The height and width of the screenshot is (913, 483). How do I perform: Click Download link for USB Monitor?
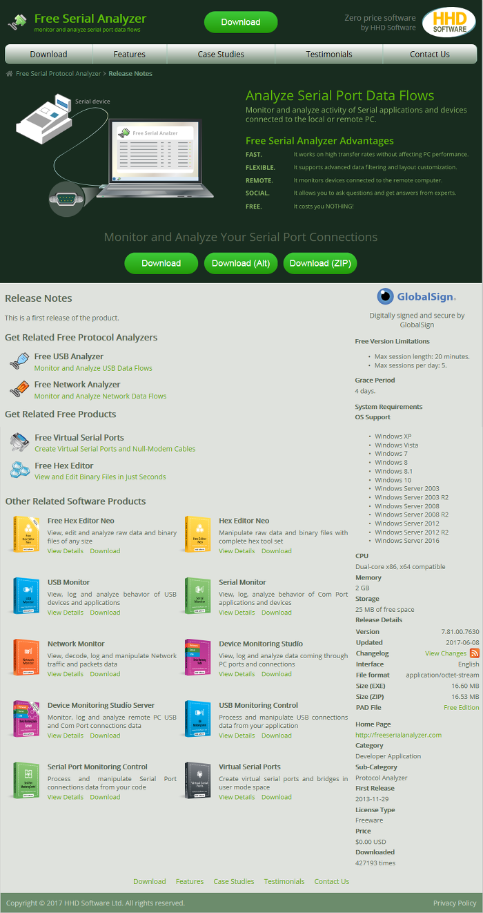[105, 613]
